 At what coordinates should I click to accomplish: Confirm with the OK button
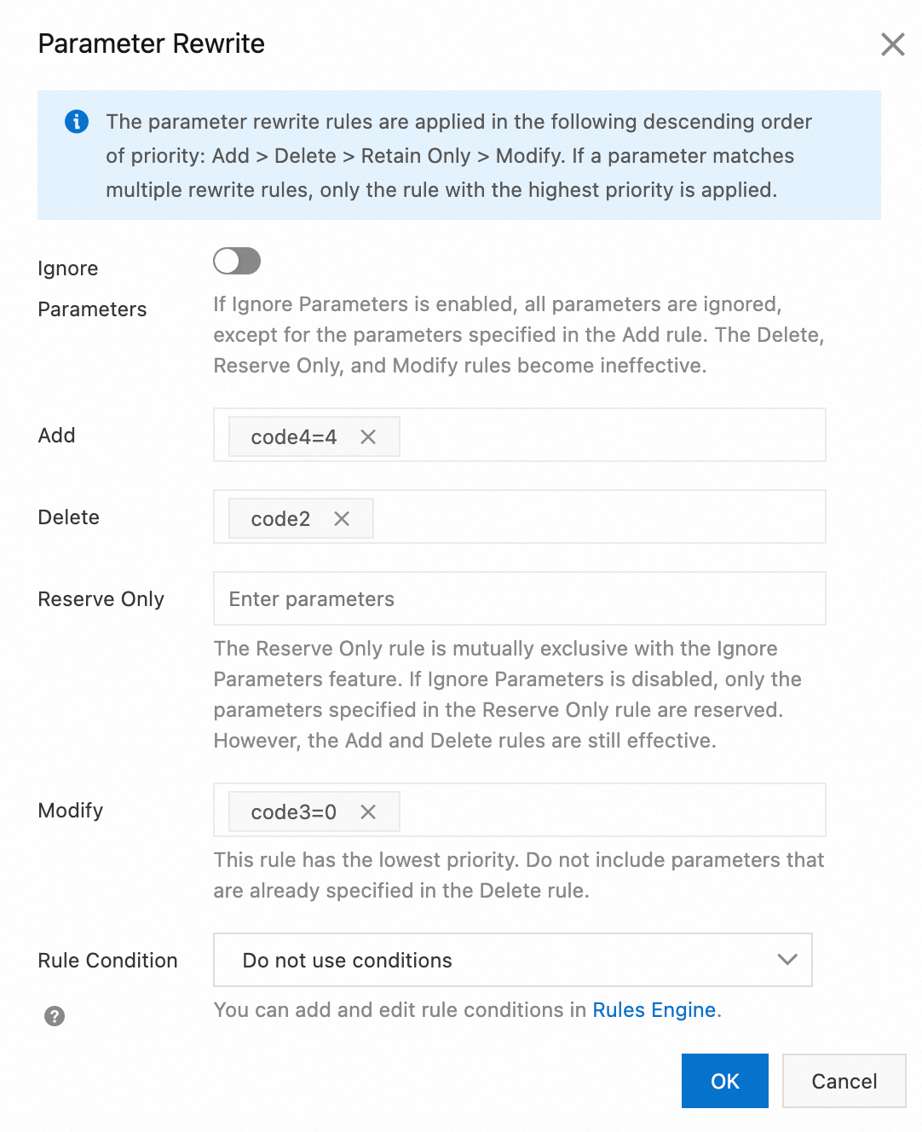click(724, 1081)
